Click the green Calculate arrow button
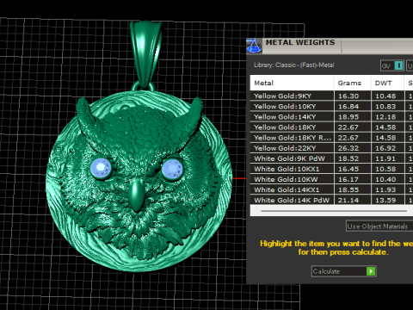 [371, 271]
